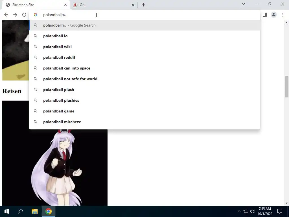Pick polandball not safe for world suggestion
The height and width of the screenshot is (217, 289).
[144, 79]
